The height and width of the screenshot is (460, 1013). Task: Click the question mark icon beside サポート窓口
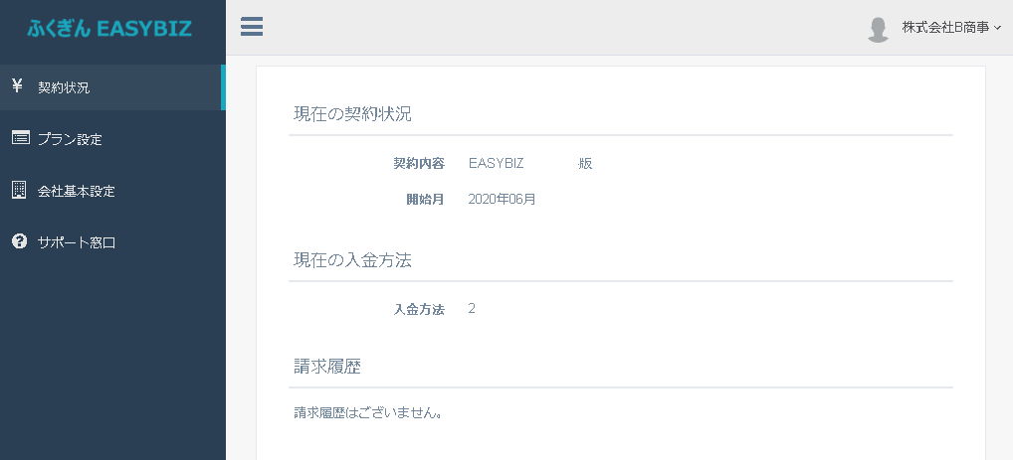(x=19, y=241)
